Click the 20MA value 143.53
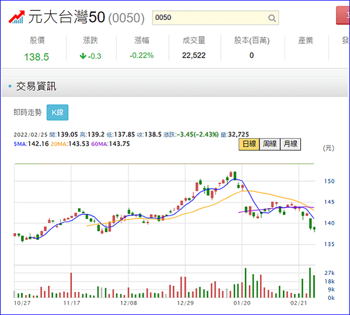This screenshot has height=315, width=350. 78,144
